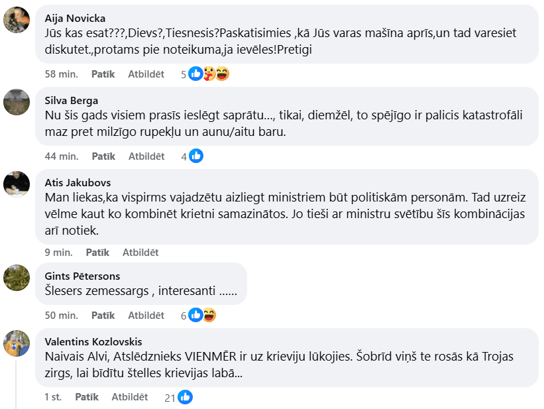Image resolution: width=544 pixels, height=409 pixels.
Task: Click the Atis Jakubovs name link
Action: [x=78, y=183]
